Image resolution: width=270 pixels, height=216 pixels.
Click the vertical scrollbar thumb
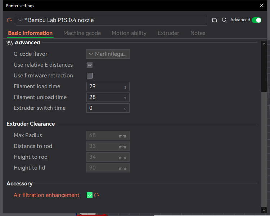click(x=264, y=149)
